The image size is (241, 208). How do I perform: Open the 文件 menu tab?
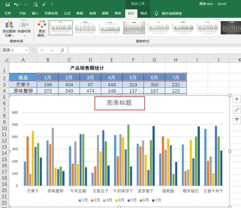(8, 13)
